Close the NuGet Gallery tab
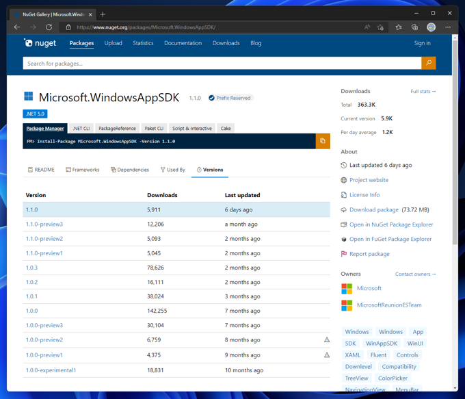This screenshot has height=399, width=465. pos(90,14)
